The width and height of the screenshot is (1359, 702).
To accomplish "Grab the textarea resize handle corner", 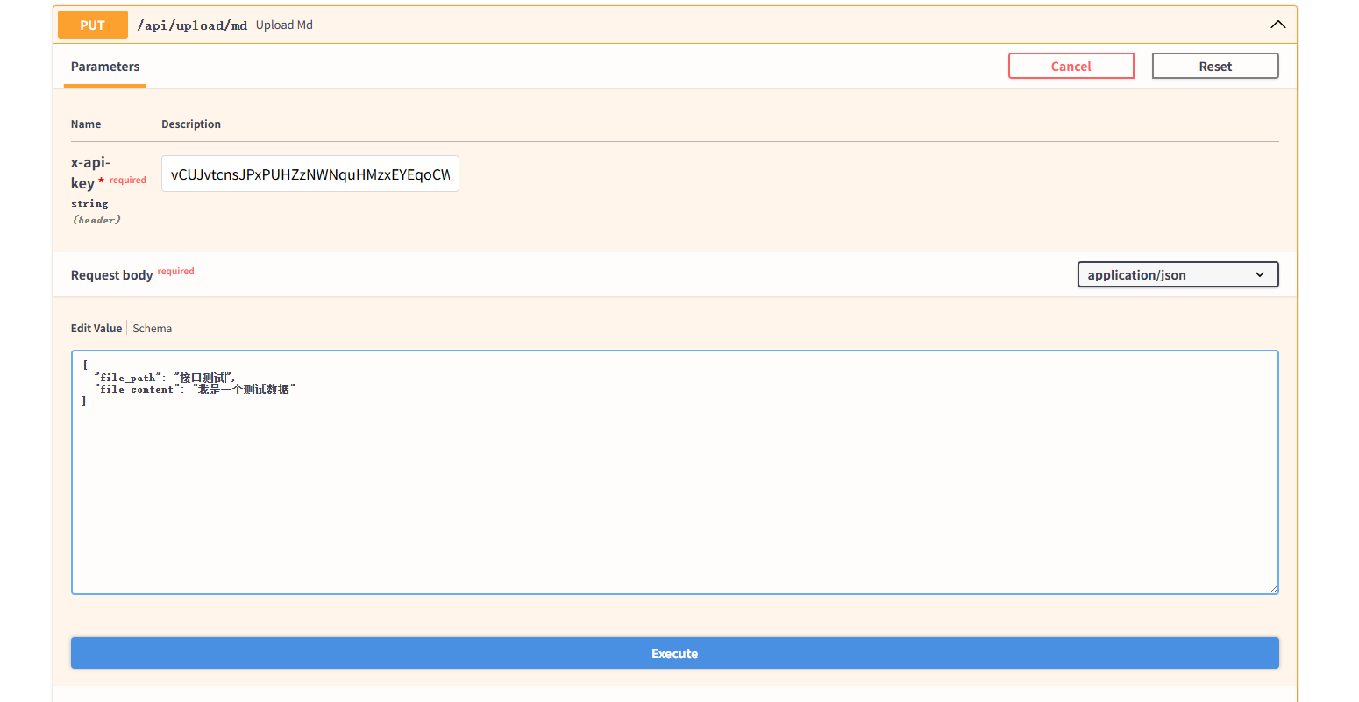I will point(1272,588).
